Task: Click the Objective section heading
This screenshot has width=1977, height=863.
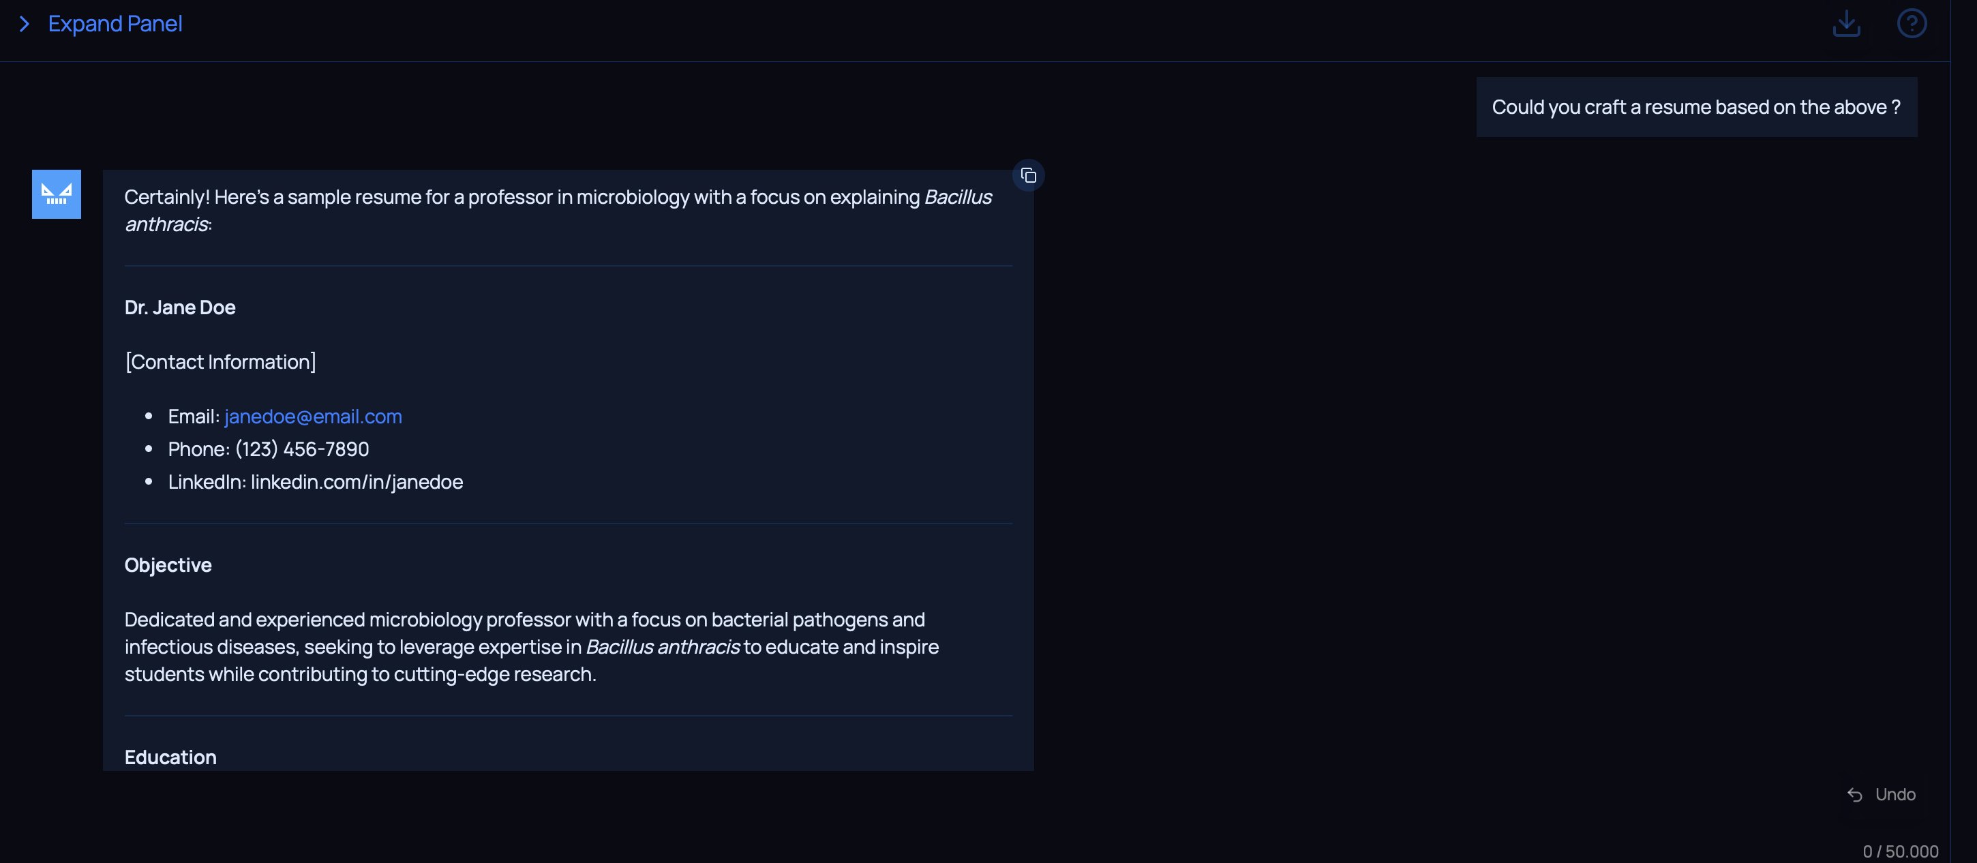Action: tap(168, 565)
